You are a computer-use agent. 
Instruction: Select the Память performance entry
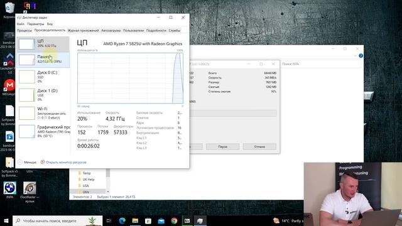point(43,60)
